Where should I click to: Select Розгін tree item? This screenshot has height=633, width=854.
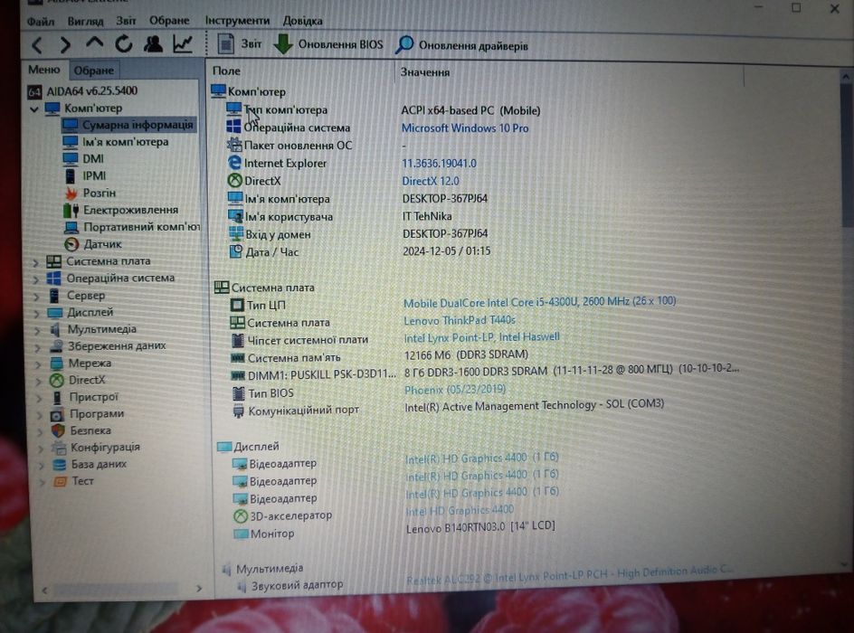click(x=90, y=193)
